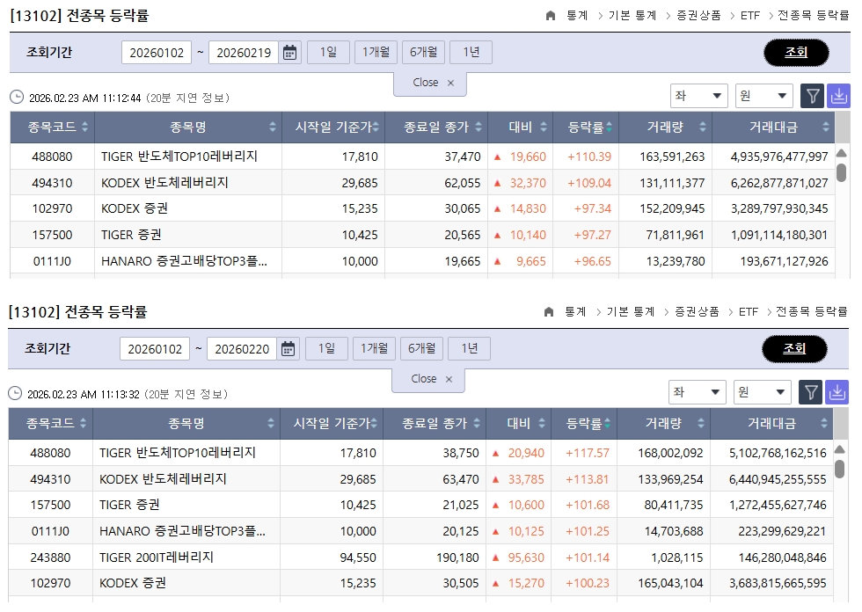Click the download icon in upper panel
Viewport: 862px width, 612px height.
click(838, 96)
